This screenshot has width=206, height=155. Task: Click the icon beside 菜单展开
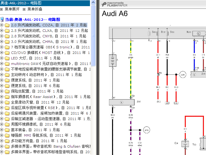(x=2, y=9)
